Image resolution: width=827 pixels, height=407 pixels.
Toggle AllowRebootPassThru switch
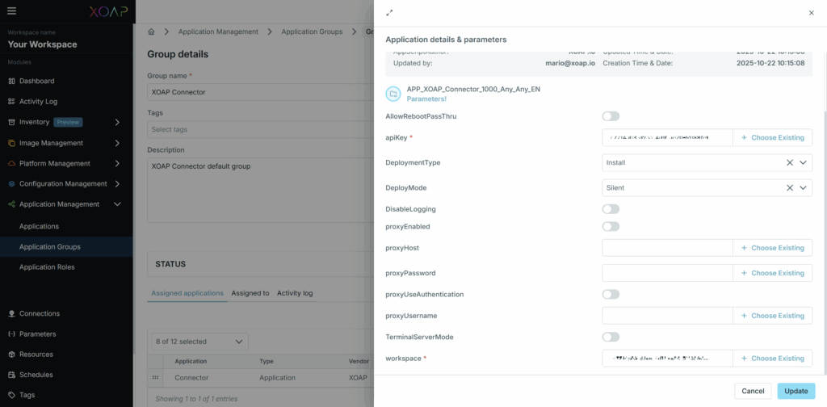611,116
